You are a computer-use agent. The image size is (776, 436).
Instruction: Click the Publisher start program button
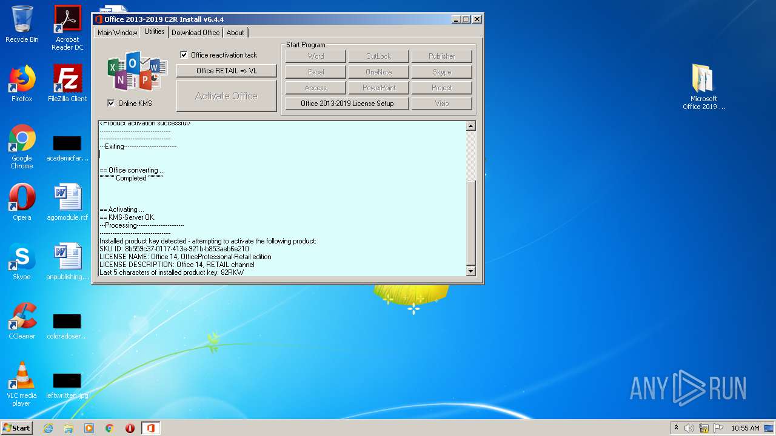(x=442, y=56)
